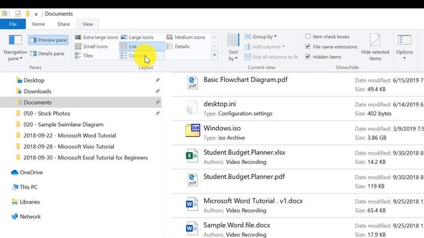Image resolution: width=424 pixels, height=238 pixels.
Task: Open the Customize Quick Access Toolbar arrow
Action: [x=36, y=14]
